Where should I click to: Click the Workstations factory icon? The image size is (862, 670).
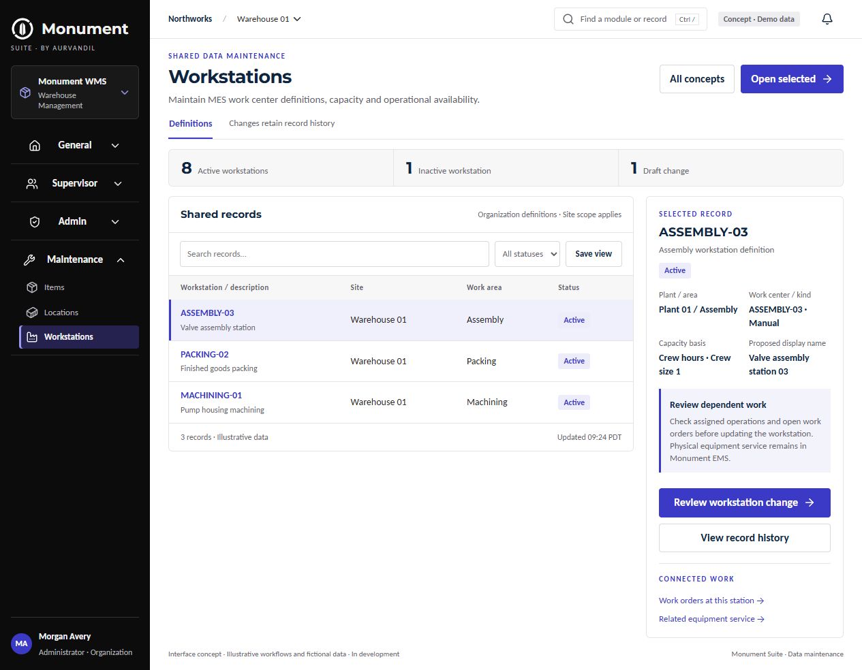[x=32, y=337]
